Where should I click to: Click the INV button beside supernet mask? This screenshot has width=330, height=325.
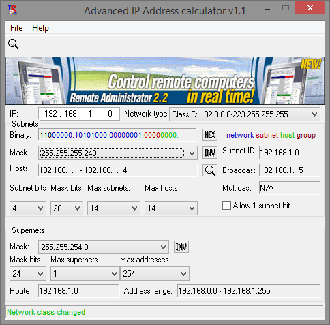pyautogui.click(x=181, y=247)
